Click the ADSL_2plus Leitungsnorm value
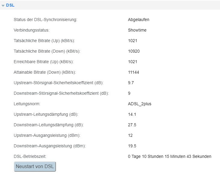This screenshot has width=220, height=175. tap(140, 104)
